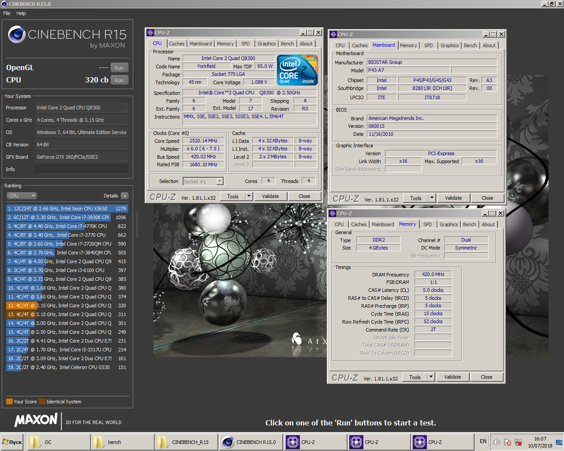The height and width of the screenshot is (451, 564).
Task: Click the Your Score orange legend box
Action: coord(9,401)
